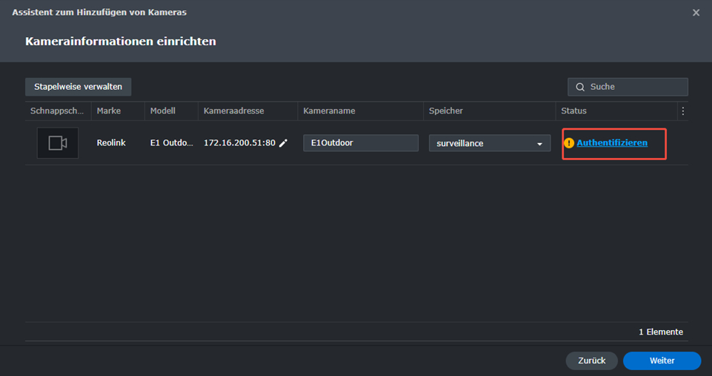The height and width of the screenshot is (376, 712).
Task: Click the Stapelweise verwalten button
Action: coord(78,87)
